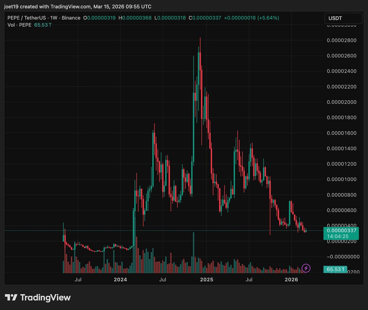Open the USDT currency selector
This screenshot has height=310, width=368.
tap(343, 18)
